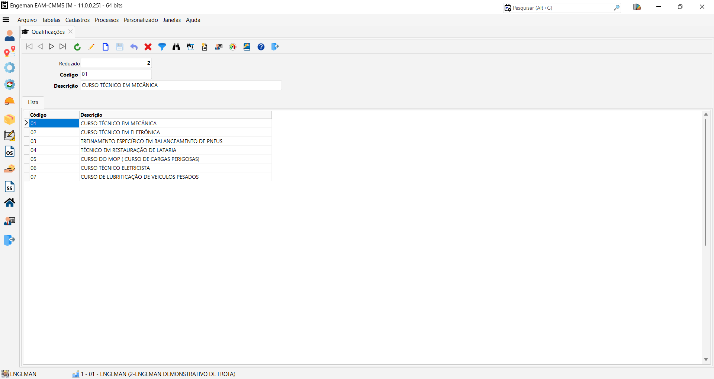Viewport: 714px width, 379px height.
Task: Go to the next record arrow
Action: [x=52, y=46]
